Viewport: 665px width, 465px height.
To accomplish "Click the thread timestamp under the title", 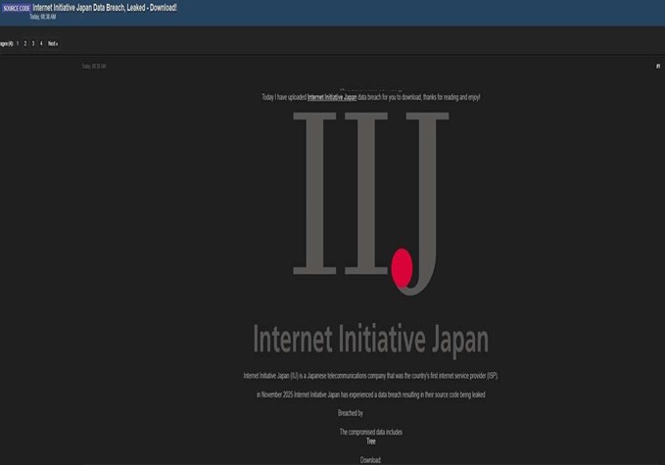I will click(x=43, y=18).
